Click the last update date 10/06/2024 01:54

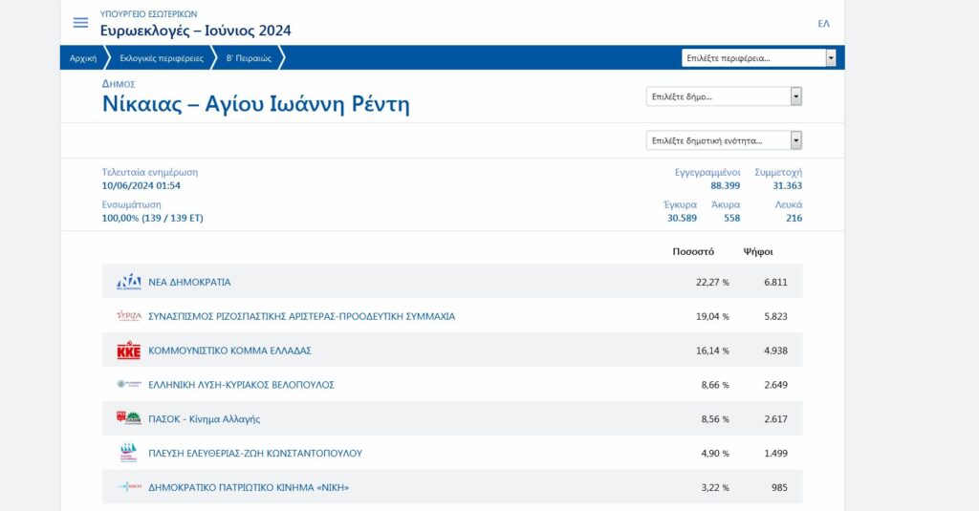pyautogui.click(x=141, y=186)
